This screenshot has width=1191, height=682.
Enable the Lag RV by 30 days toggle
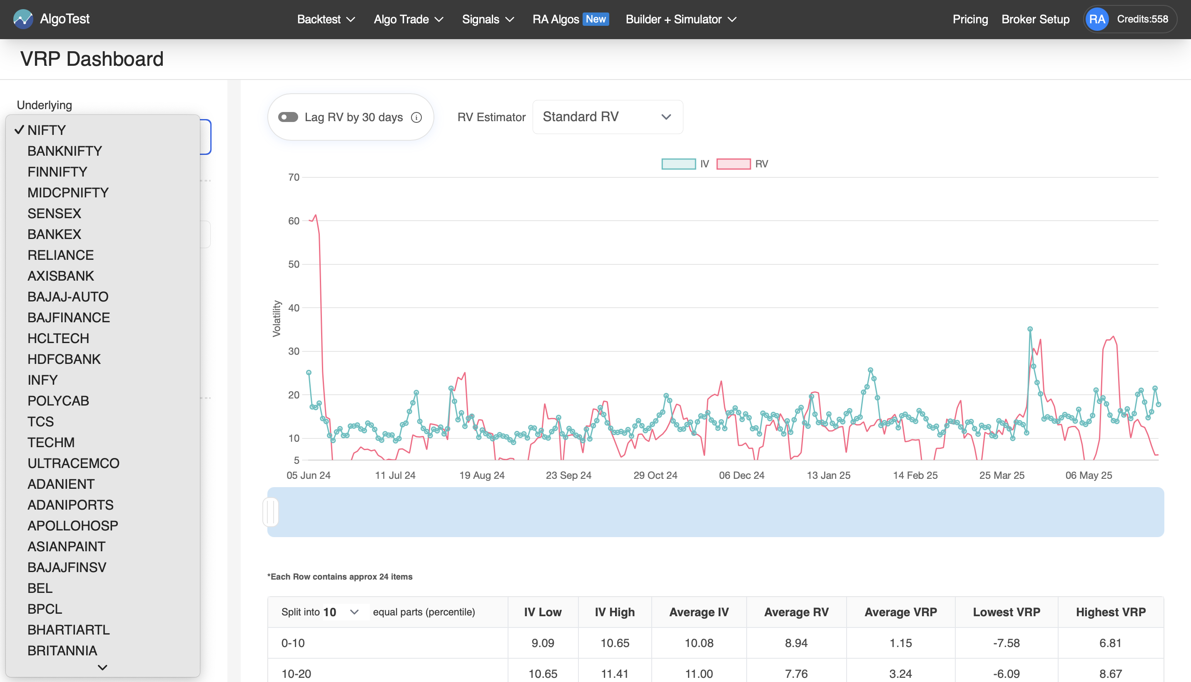click(x=289, y=117)
